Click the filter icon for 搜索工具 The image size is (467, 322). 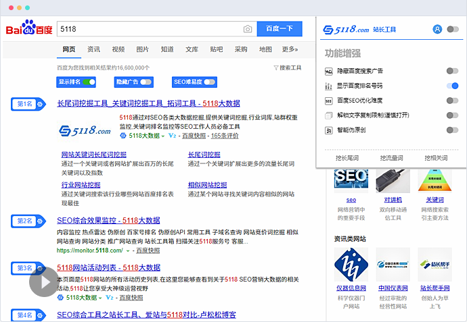(x=275, y=68)
